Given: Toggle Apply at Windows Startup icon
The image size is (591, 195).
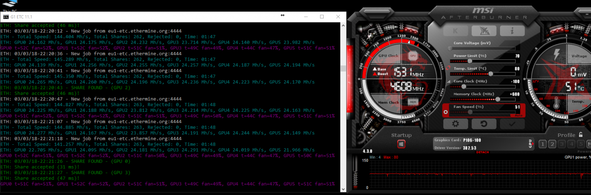Looking at the screenshot, I should tap(401, 144).
